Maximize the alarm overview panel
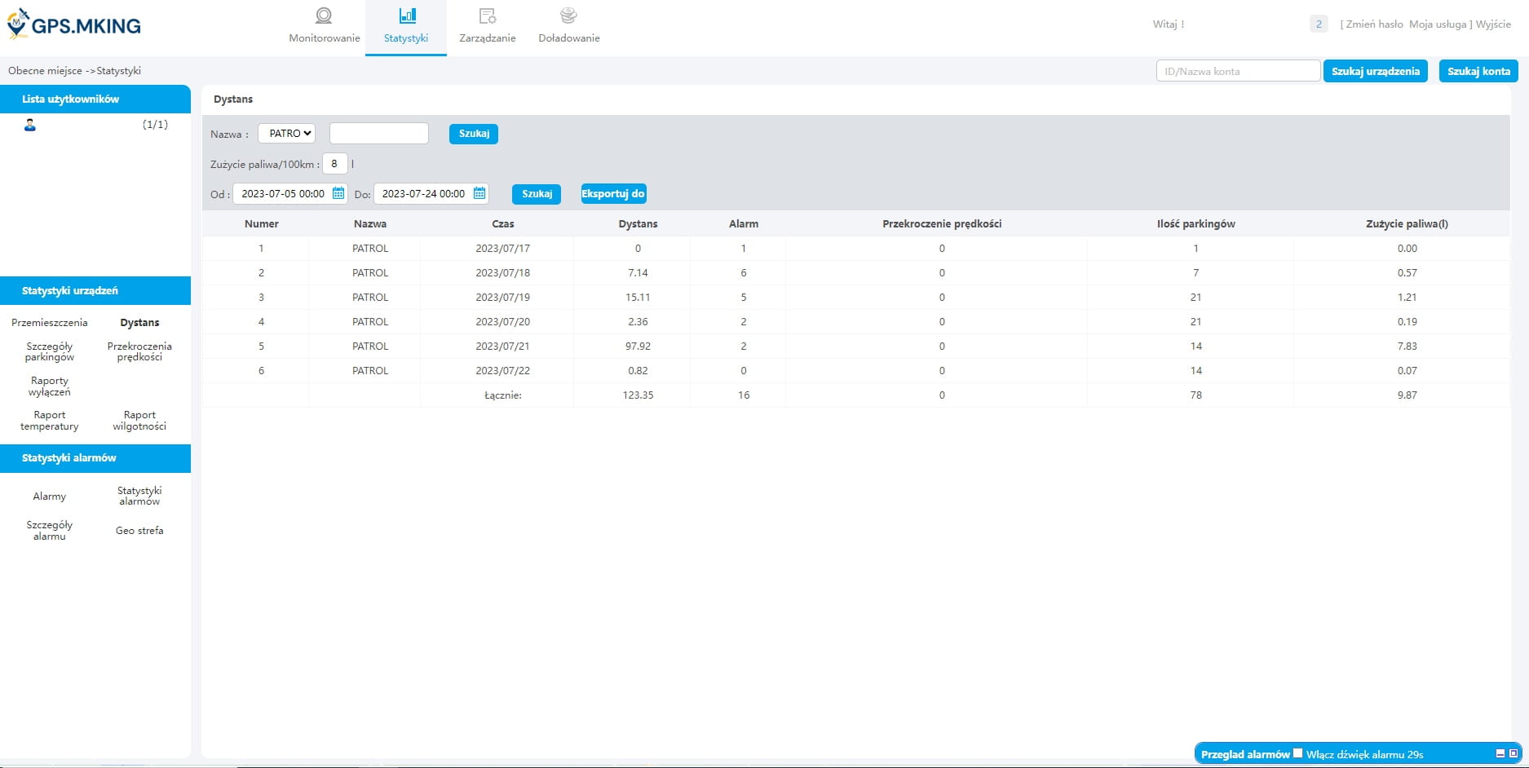The width and height of the screenshot is (1529, 768). [x=1514, y=754]
